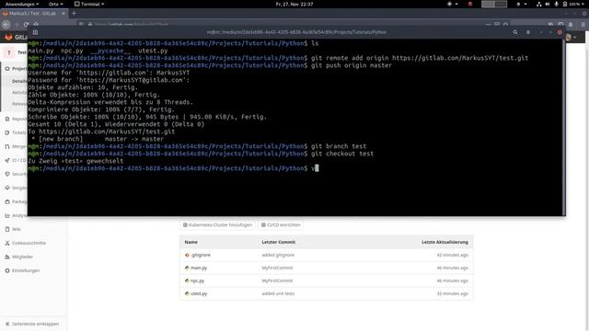Click the Wiki icon in the sidebar

click(x=7, y=229)
